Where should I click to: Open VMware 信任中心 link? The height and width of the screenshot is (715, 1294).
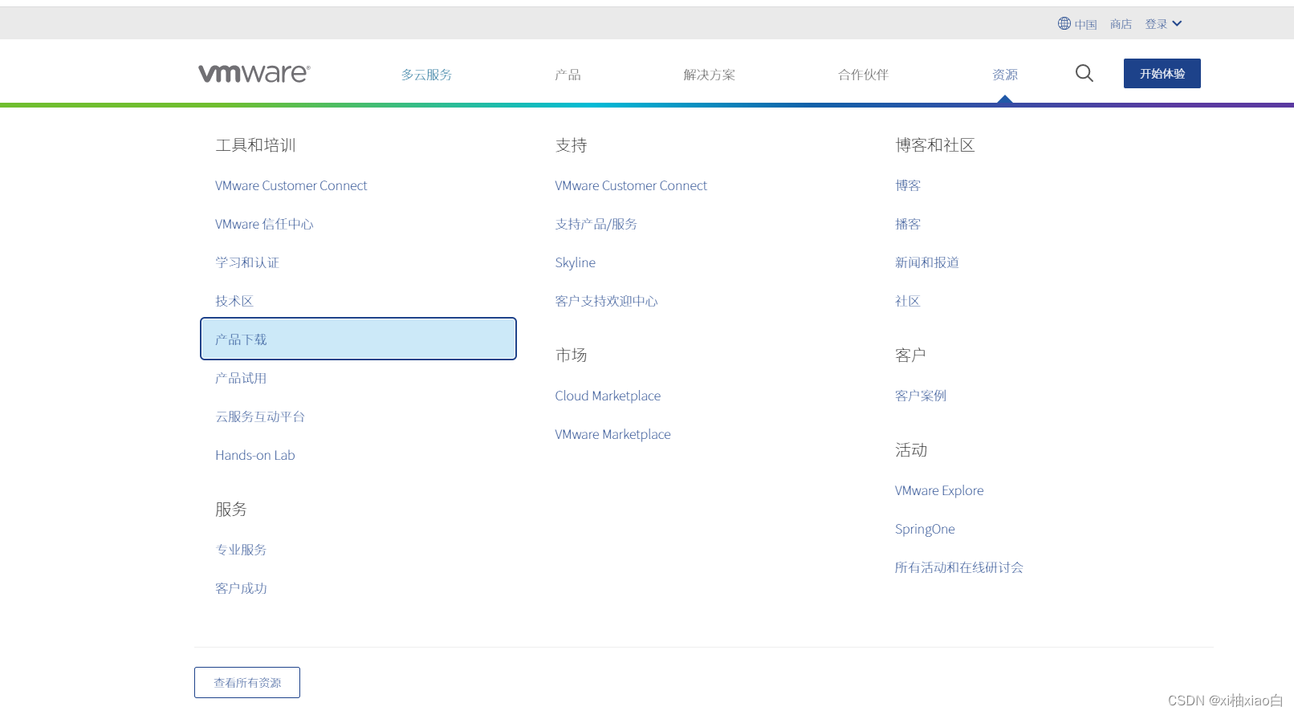click(x=264, y=224)
